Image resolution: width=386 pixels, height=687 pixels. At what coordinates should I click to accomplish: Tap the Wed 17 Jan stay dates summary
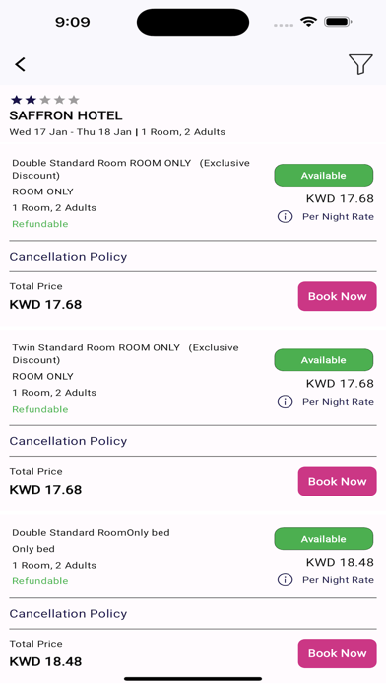[x=117, y=132]
